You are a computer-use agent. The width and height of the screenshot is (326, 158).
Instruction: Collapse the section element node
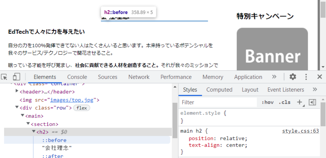[28, 123]
